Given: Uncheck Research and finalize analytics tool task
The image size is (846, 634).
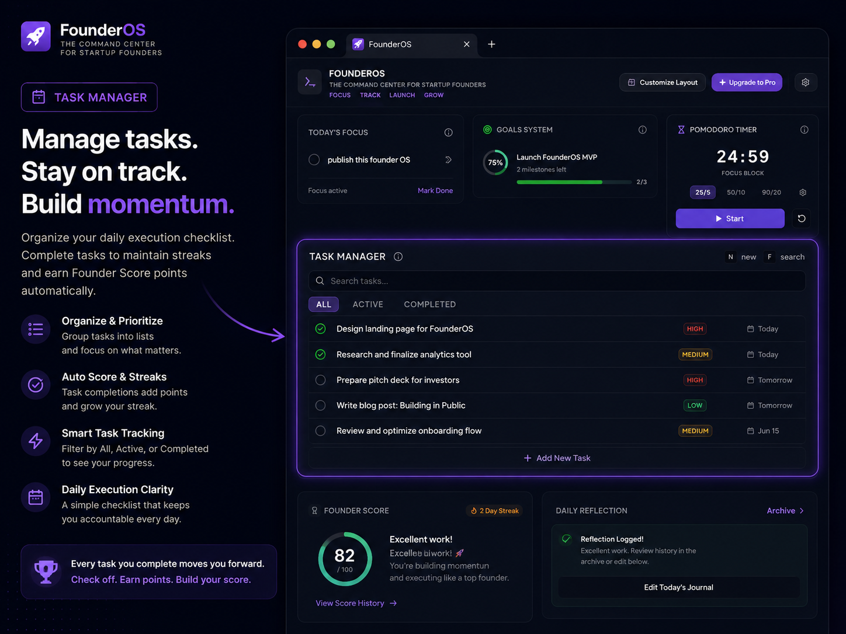Looking at the screenshot, I should pos(320,354).
